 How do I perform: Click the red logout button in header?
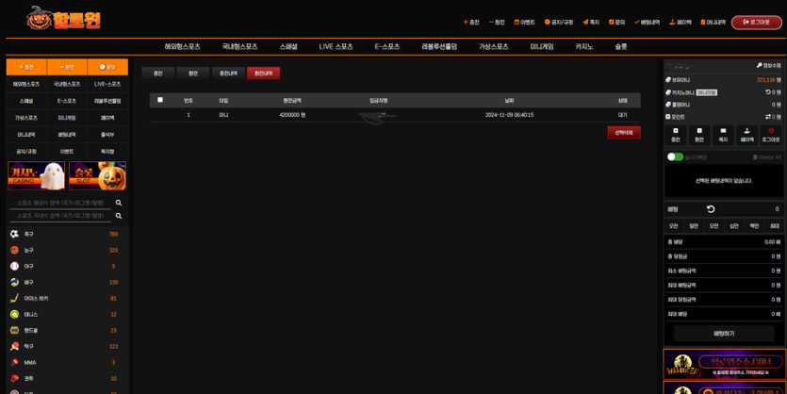pyautogui.click(x=757, y=23)
